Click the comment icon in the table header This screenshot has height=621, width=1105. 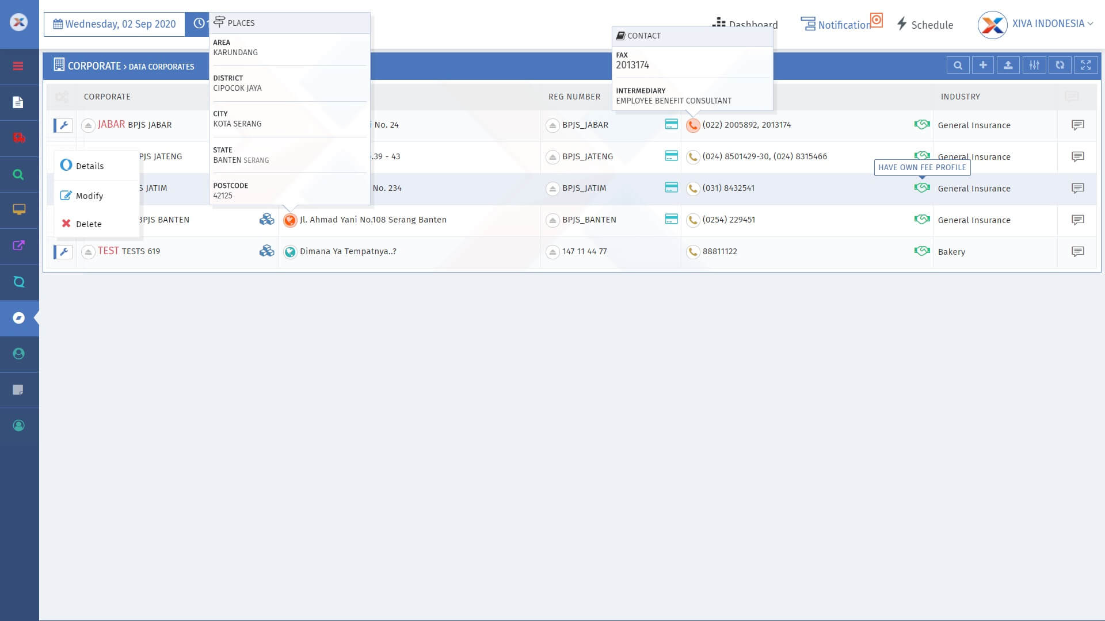1072,97
